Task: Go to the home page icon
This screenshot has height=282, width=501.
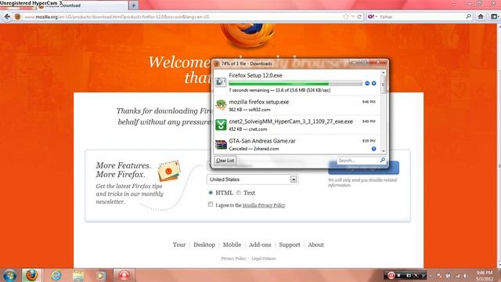Action: [x=481, y=16]
